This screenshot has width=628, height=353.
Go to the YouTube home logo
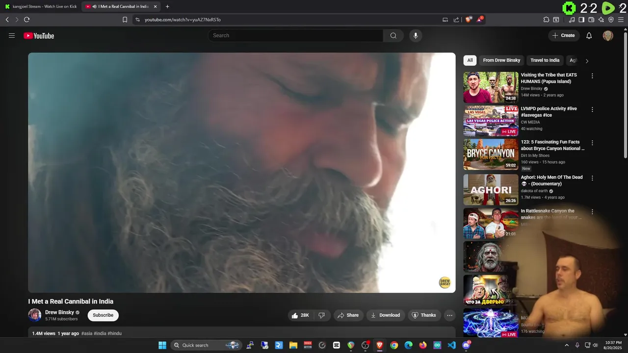coord(39,35)
